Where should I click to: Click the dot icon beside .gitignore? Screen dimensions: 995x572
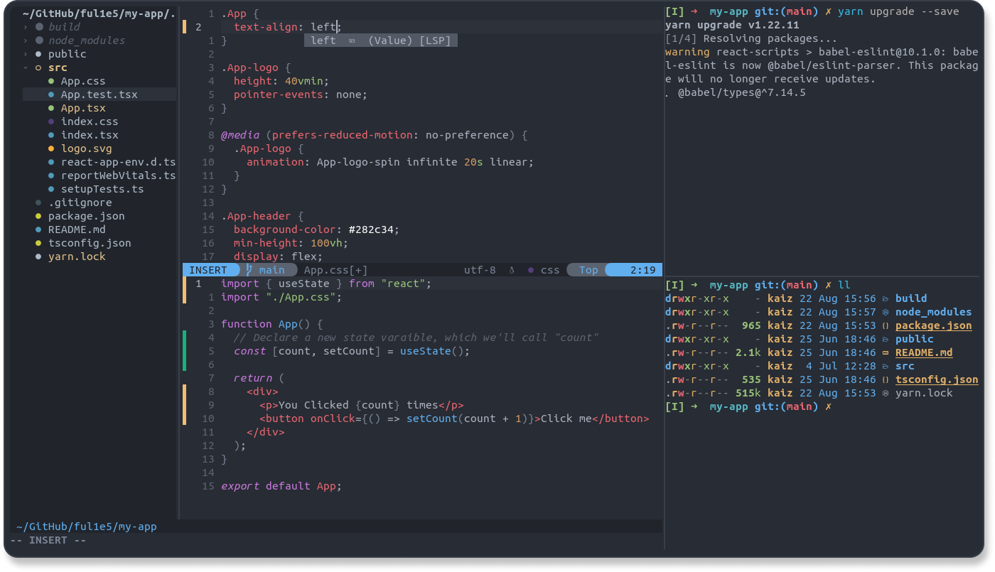pos(38,203)
